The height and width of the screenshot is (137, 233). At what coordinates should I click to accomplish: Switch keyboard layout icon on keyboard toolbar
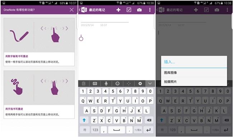tap(95, 83)
